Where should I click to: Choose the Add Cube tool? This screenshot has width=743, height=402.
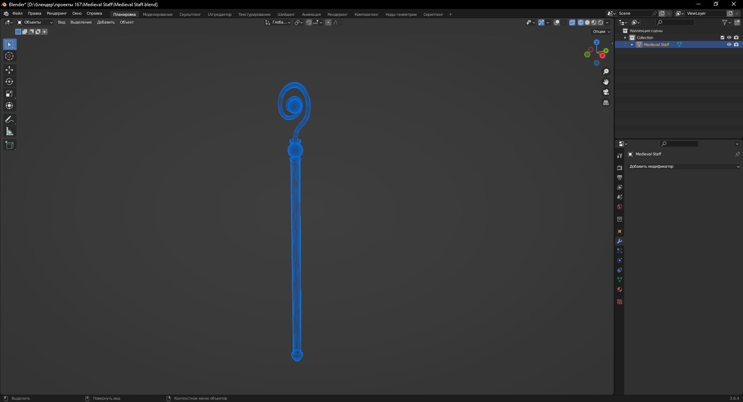pos(9,145)
